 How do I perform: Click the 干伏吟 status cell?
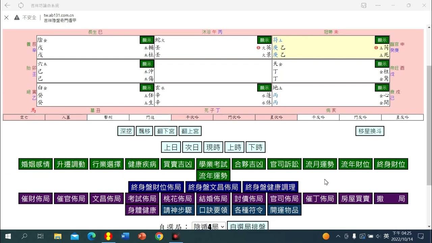pos(192,117)
